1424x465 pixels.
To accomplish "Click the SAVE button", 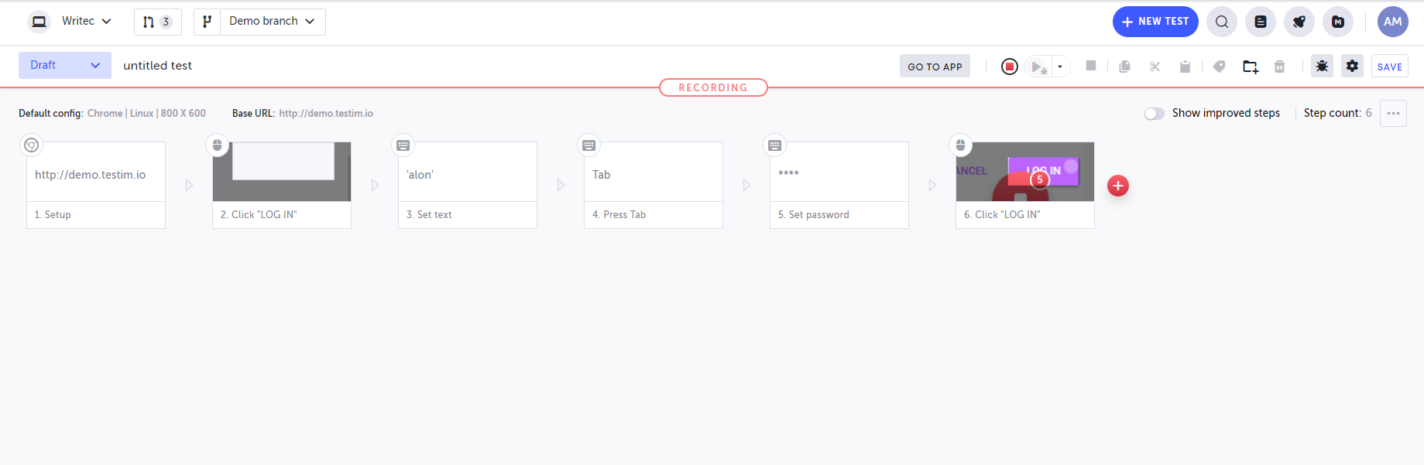I will click(1389, 67).
